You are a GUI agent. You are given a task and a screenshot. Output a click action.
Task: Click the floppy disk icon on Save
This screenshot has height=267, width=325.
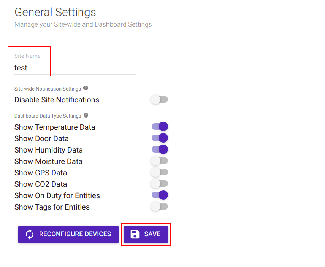coord(135,234)
